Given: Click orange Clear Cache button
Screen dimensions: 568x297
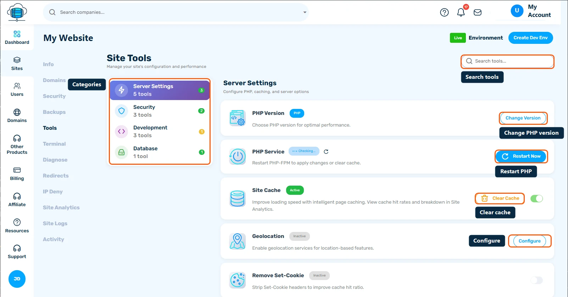Looking at the screenshot, I should 500,198.
